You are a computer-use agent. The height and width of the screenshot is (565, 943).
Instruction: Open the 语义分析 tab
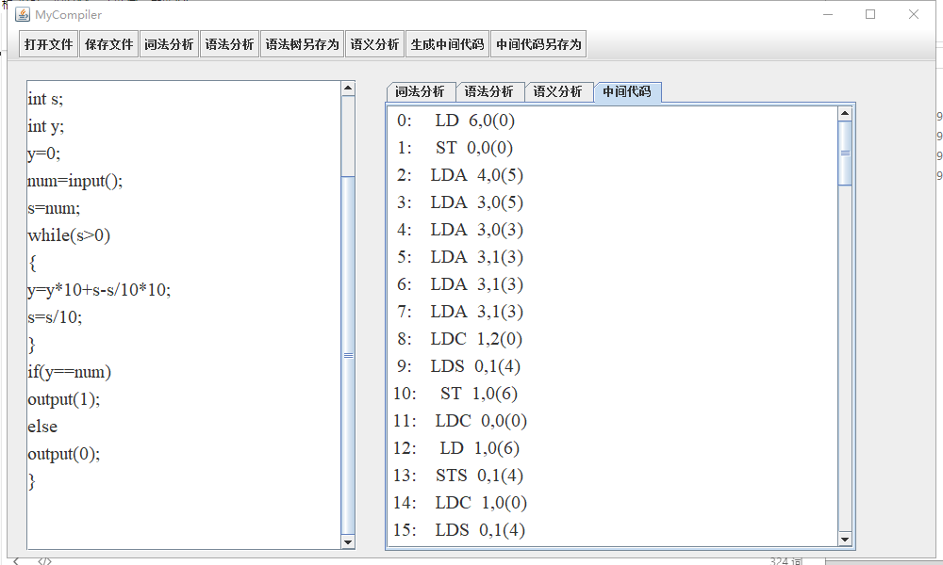pyautogui.click(x=559, y=91)
